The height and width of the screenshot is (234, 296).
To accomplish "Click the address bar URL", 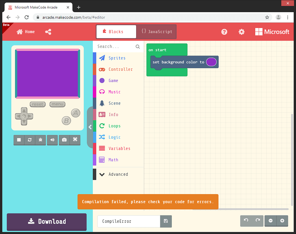I will click(x=74, y=17).
